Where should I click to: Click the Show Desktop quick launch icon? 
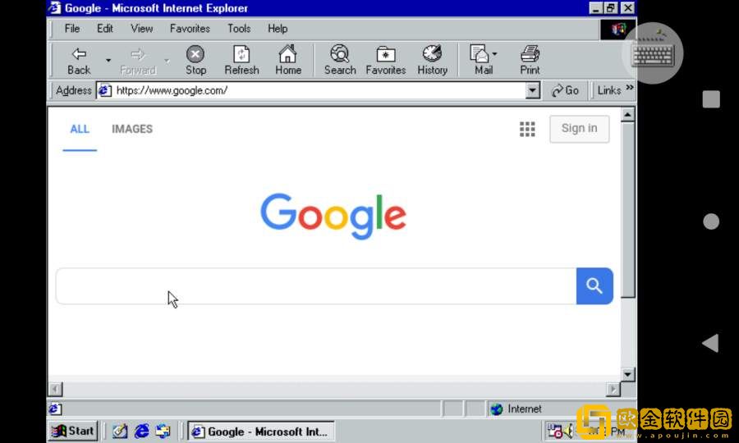120,431
